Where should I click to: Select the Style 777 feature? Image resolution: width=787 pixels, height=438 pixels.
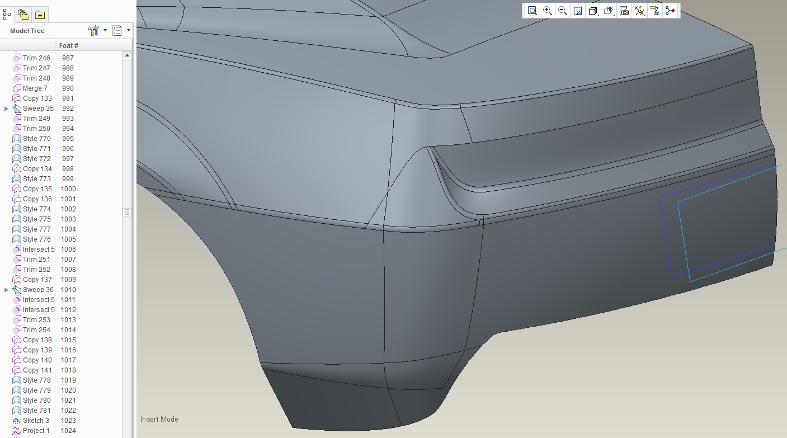pos(37,229)
